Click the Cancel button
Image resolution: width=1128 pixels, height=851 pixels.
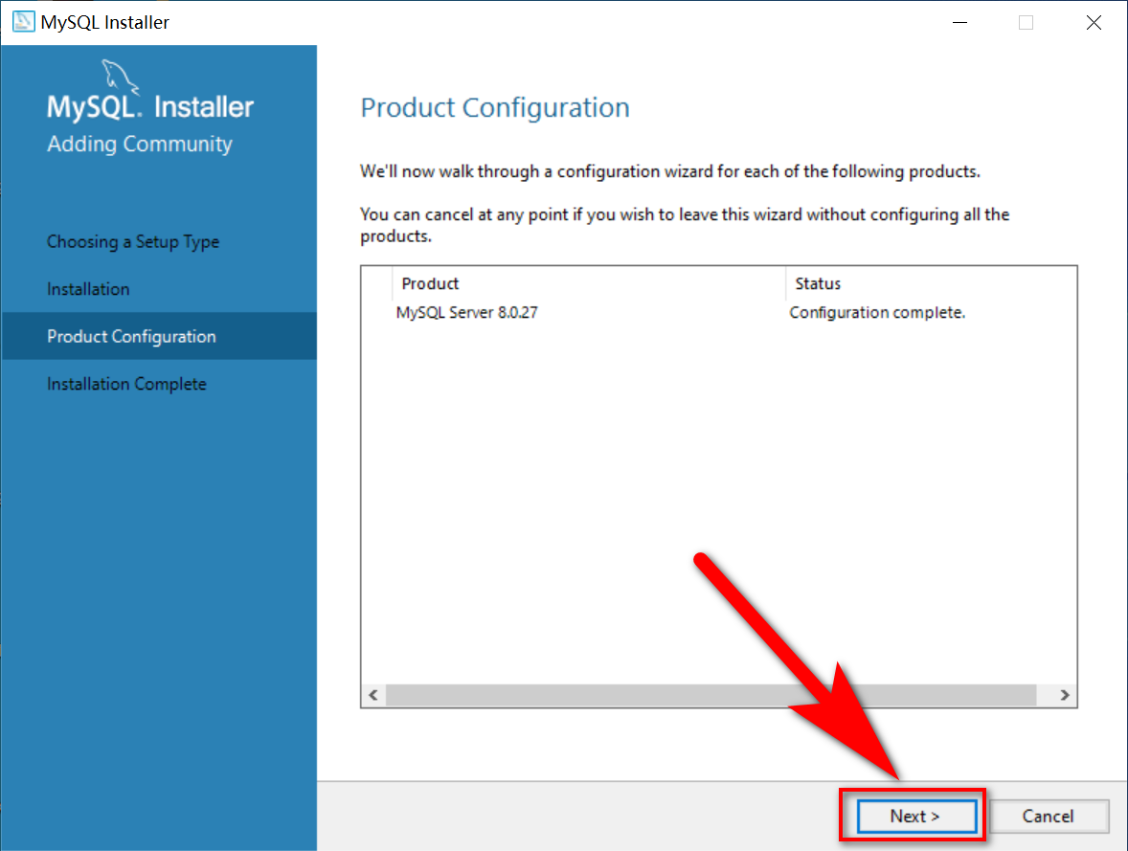point(1049,816)
